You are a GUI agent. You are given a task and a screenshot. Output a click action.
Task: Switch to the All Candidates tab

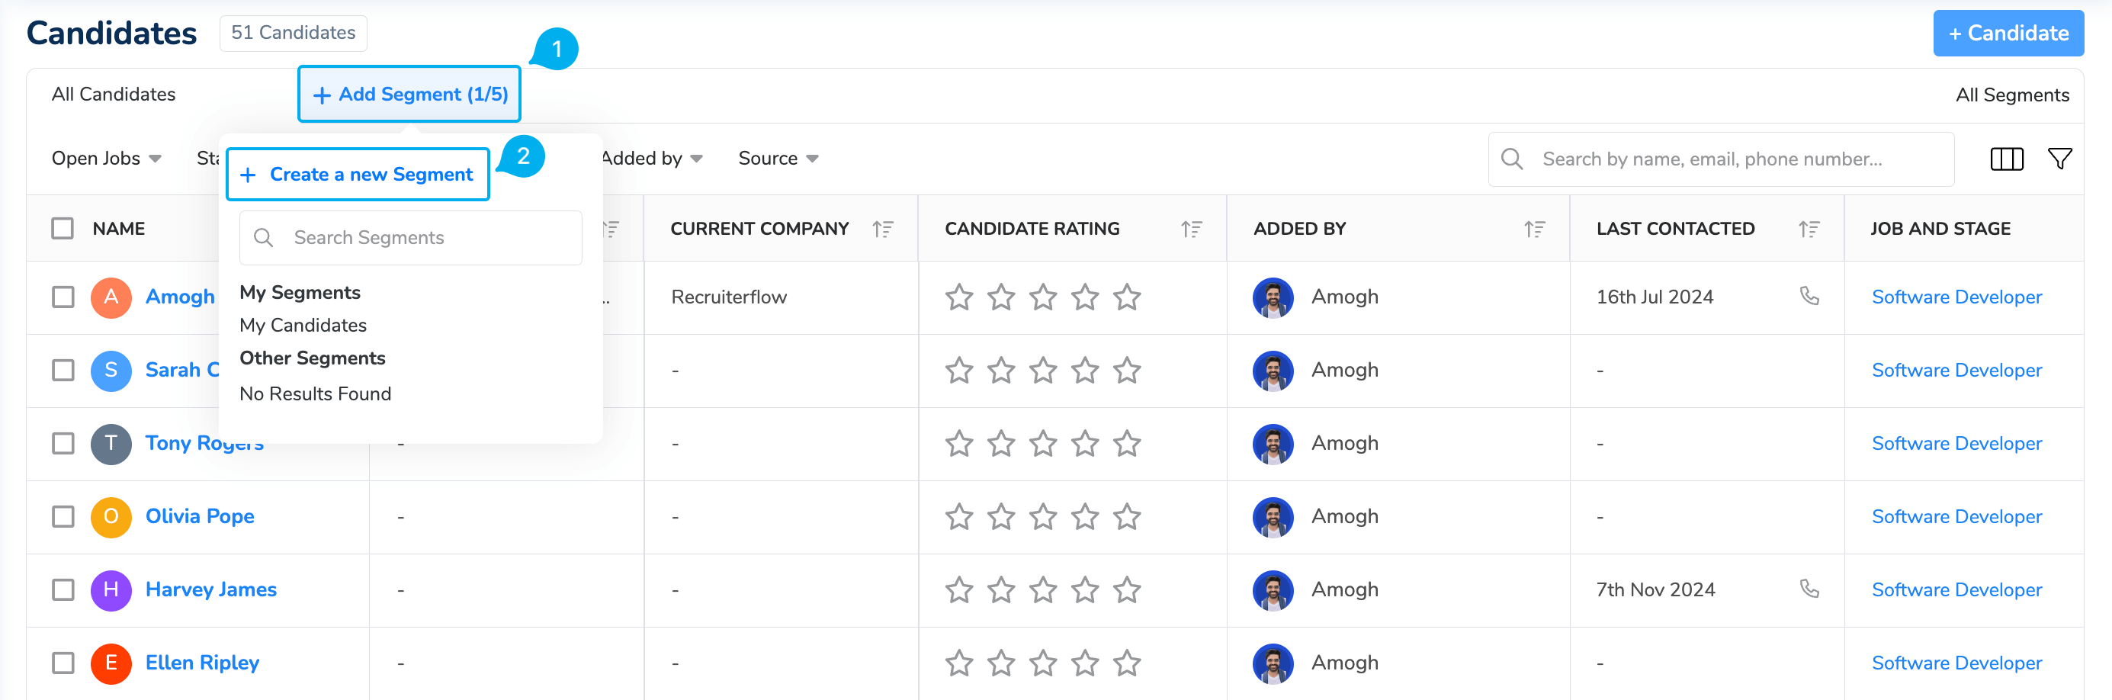(113, 95)
